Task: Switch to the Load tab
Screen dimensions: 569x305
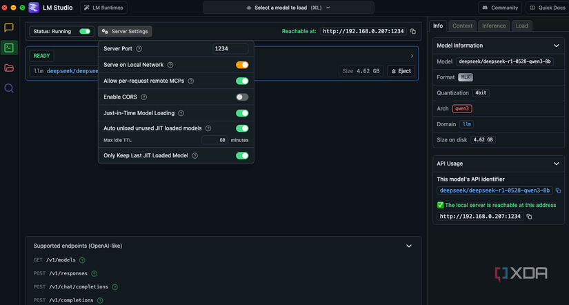Action: click(522, 26)
